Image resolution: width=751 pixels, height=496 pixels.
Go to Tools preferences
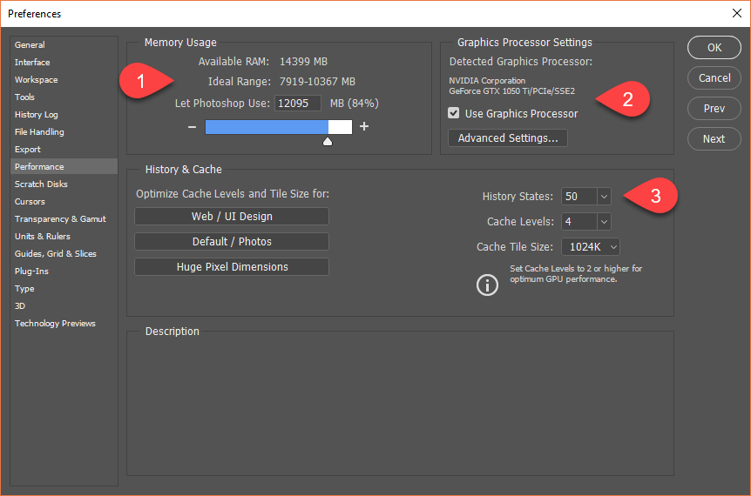click(64, 97)
